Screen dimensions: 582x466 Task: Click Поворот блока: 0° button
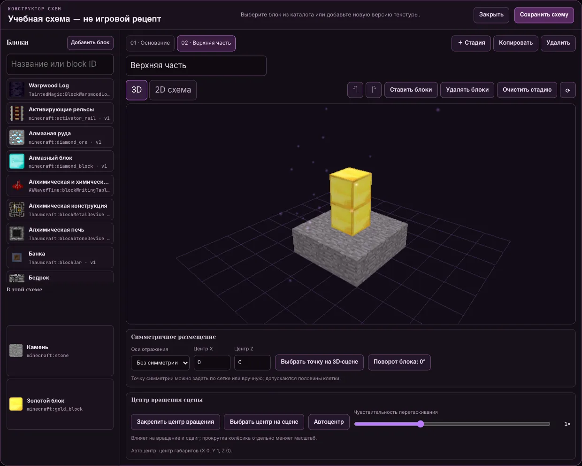click(399, 362)
